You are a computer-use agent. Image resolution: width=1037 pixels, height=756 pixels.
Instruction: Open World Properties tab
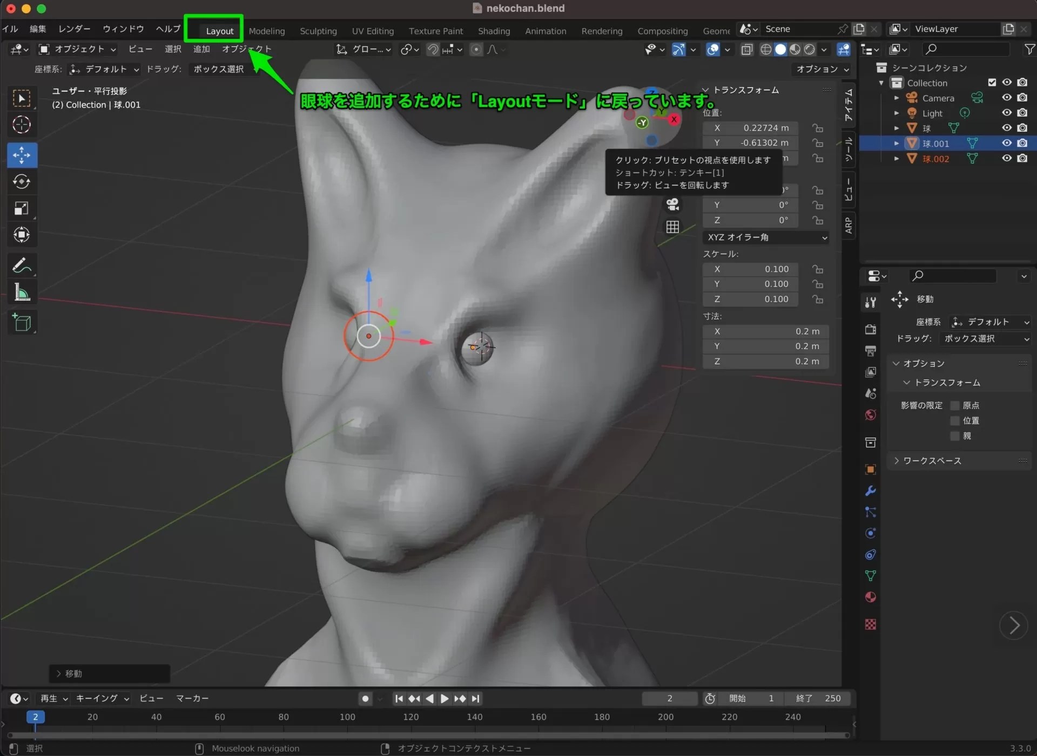(870, 415)
